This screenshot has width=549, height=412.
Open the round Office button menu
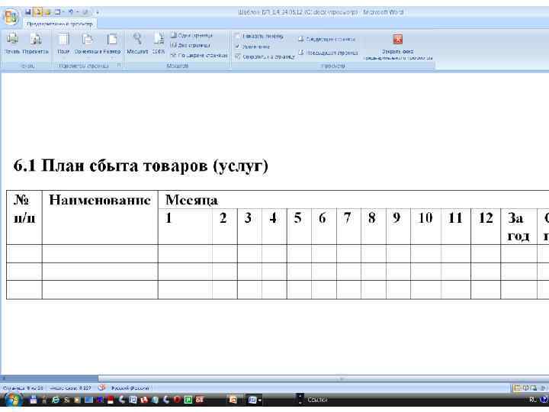pos(11,17)
